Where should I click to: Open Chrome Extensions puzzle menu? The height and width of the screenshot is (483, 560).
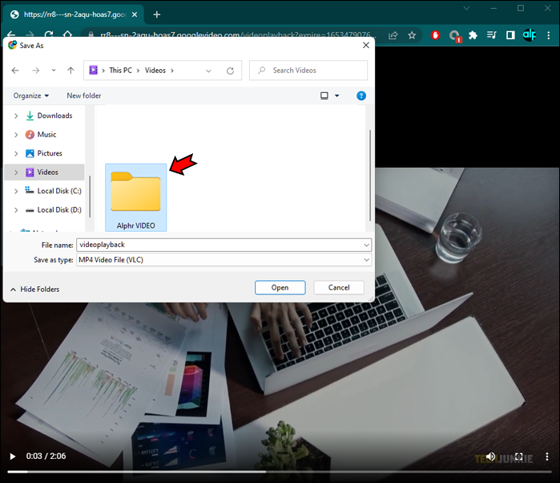(x=473, y=35)
